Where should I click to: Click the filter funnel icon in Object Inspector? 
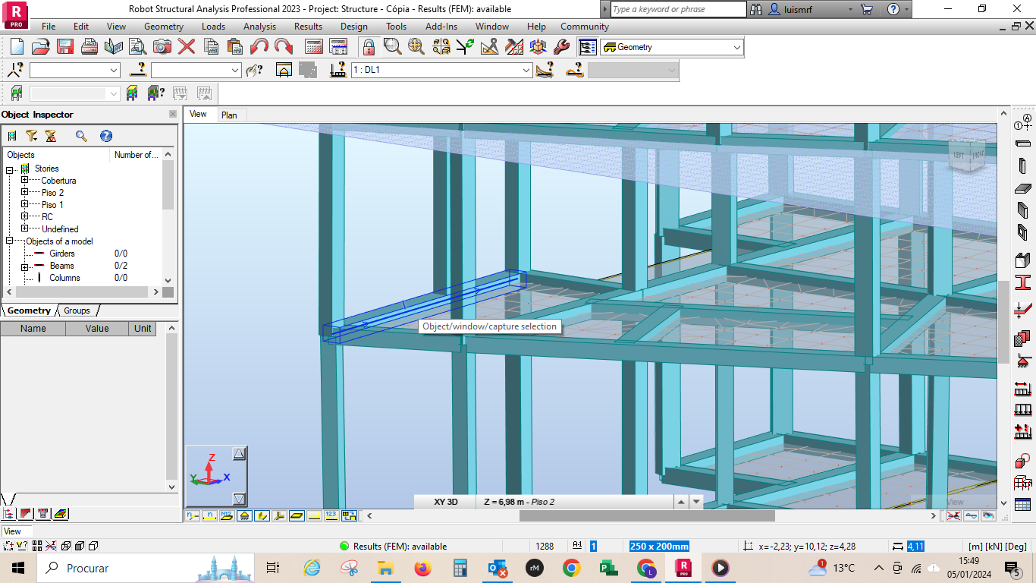31,136
